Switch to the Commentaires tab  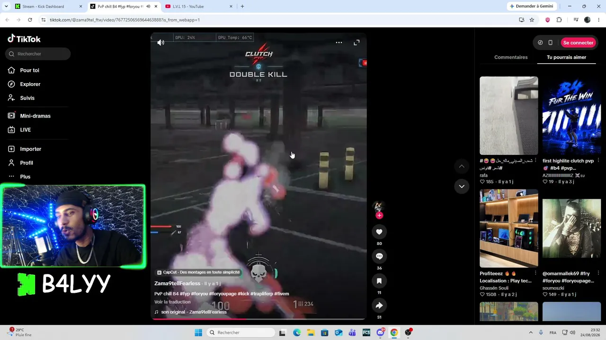coord(511,57)
